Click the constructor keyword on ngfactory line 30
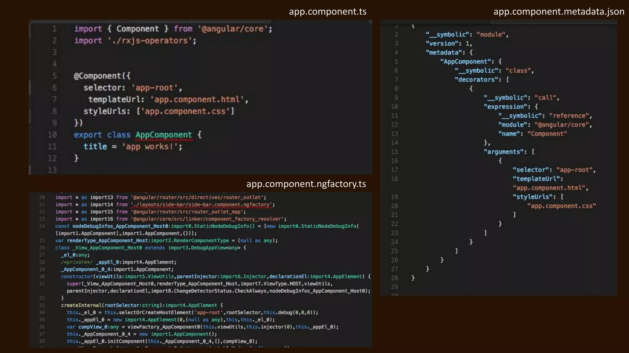629x353 pixels. pos(77,277)
